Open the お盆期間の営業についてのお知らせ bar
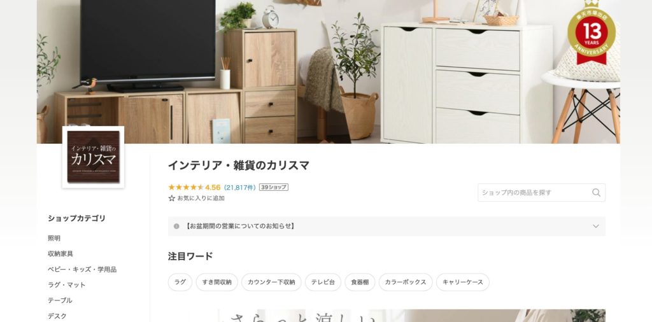This screenshot has height=322, width=652. click(386, 227)
